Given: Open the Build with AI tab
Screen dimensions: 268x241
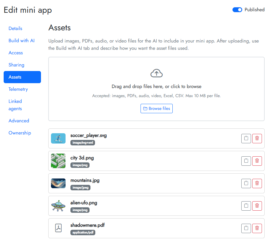Looking at the screenshot, I should 22,41.
